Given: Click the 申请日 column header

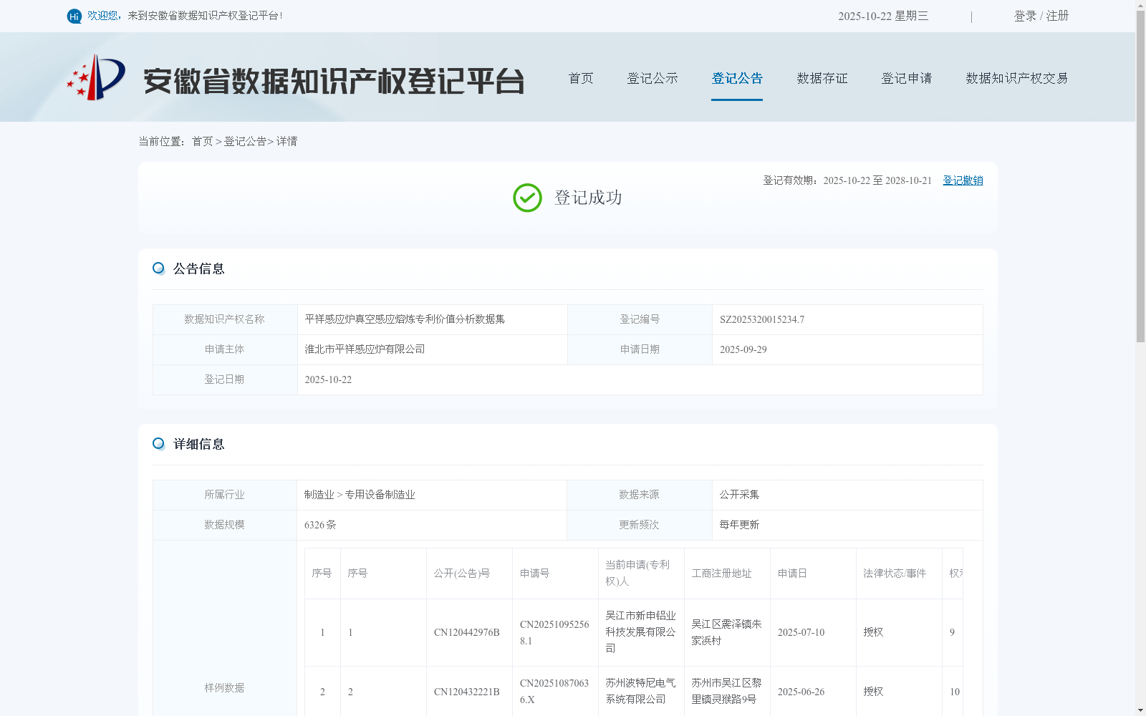Looking at the screenshot, I should tap(792, 574).
